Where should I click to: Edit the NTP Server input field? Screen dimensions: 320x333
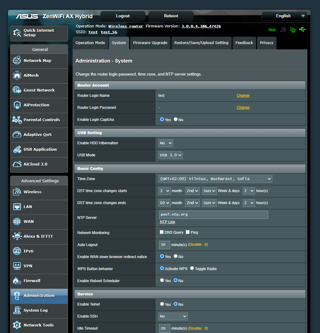(213, 215)
